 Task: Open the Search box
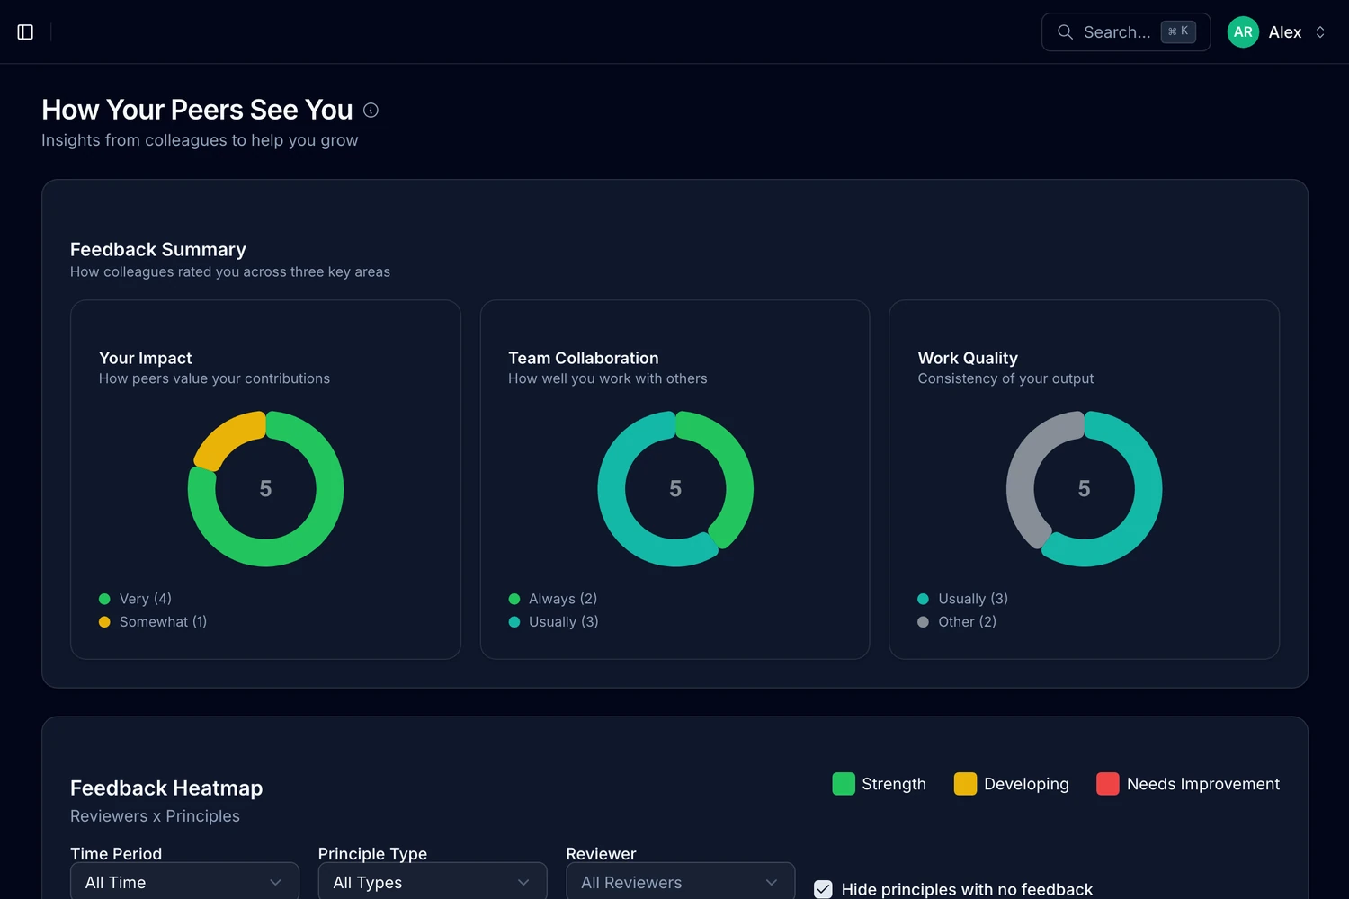tap(1126, 32)
